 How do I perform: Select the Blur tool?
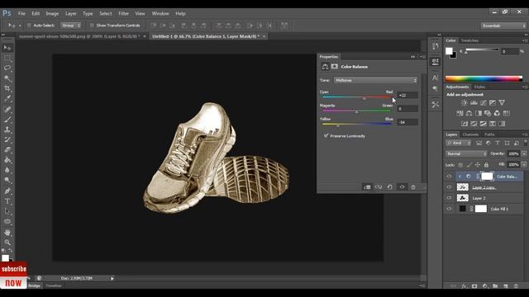tap(7, 171)
